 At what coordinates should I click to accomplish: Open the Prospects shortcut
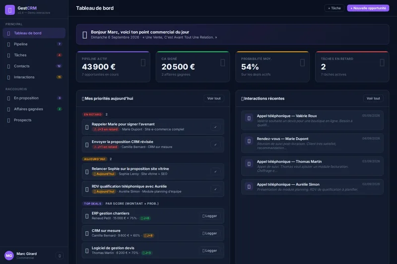tap(34, 120)
